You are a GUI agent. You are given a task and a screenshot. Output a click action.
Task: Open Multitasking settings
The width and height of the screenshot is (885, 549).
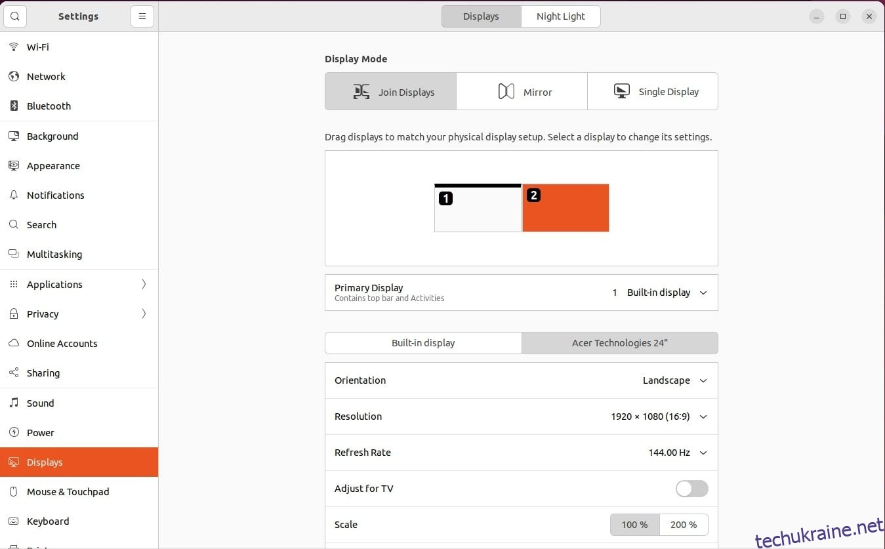(x=79, y=254)
